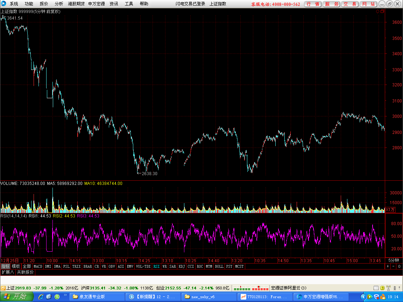Select the KDJ indicator

(182, 266)
